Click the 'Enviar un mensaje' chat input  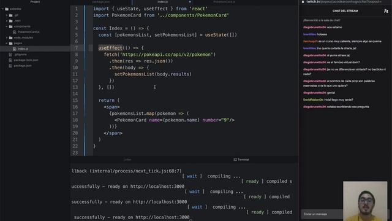(x=322, y=214)
